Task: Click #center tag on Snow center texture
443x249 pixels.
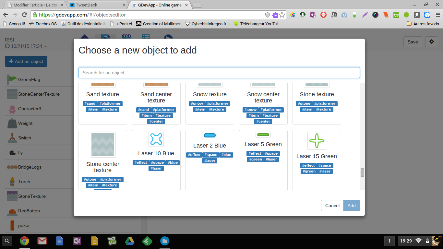Action: 263,122
